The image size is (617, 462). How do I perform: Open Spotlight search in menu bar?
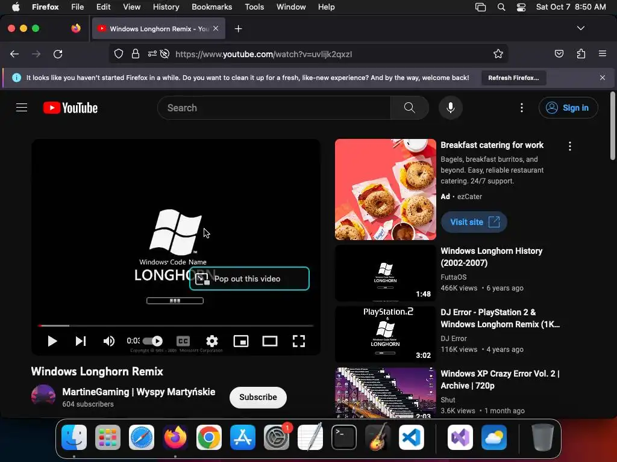pyautogui.click(x=501, y=7)
